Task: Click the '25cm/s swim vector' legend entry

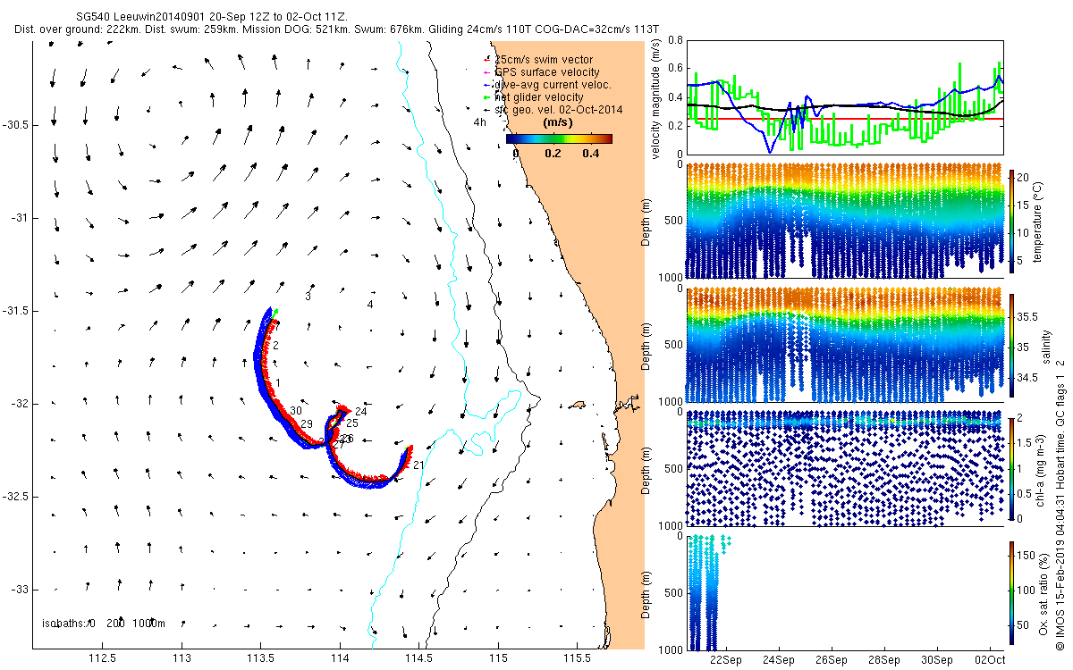Action: click(x=544, y=60)
